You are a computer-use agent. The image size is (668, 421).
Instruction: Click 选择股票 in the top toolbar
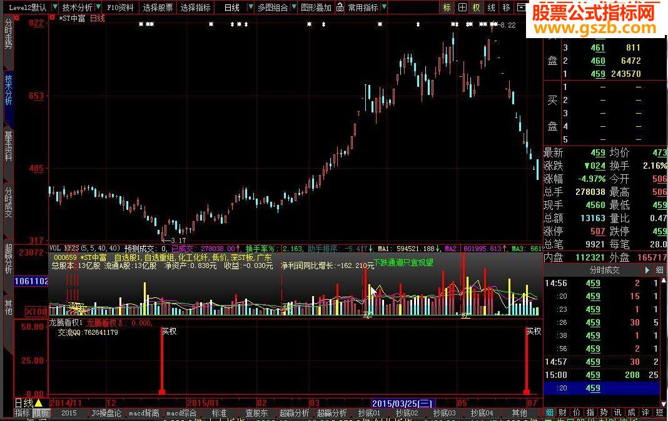point(158,7)
